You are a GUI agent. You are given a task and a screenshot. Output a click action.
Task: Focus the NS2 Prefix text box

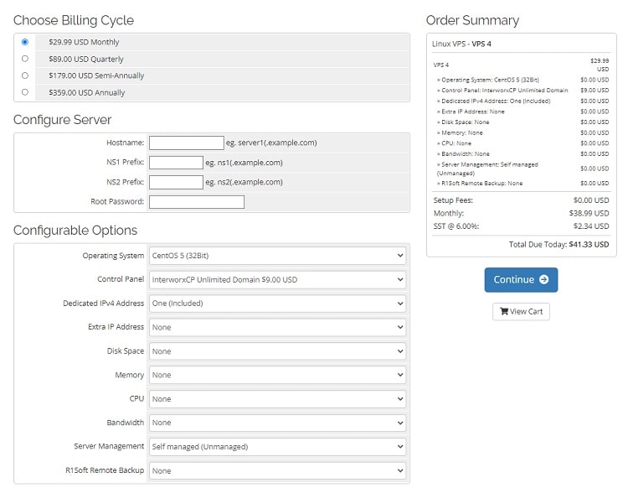(176, 182)
